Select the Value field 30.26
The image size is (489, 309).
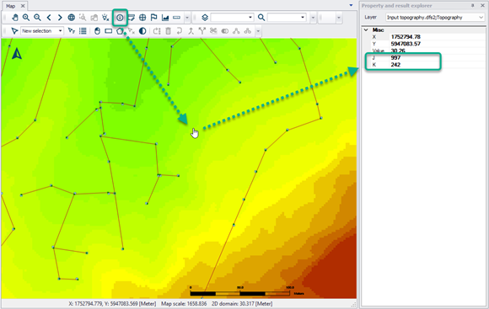(x=398, y=51)
